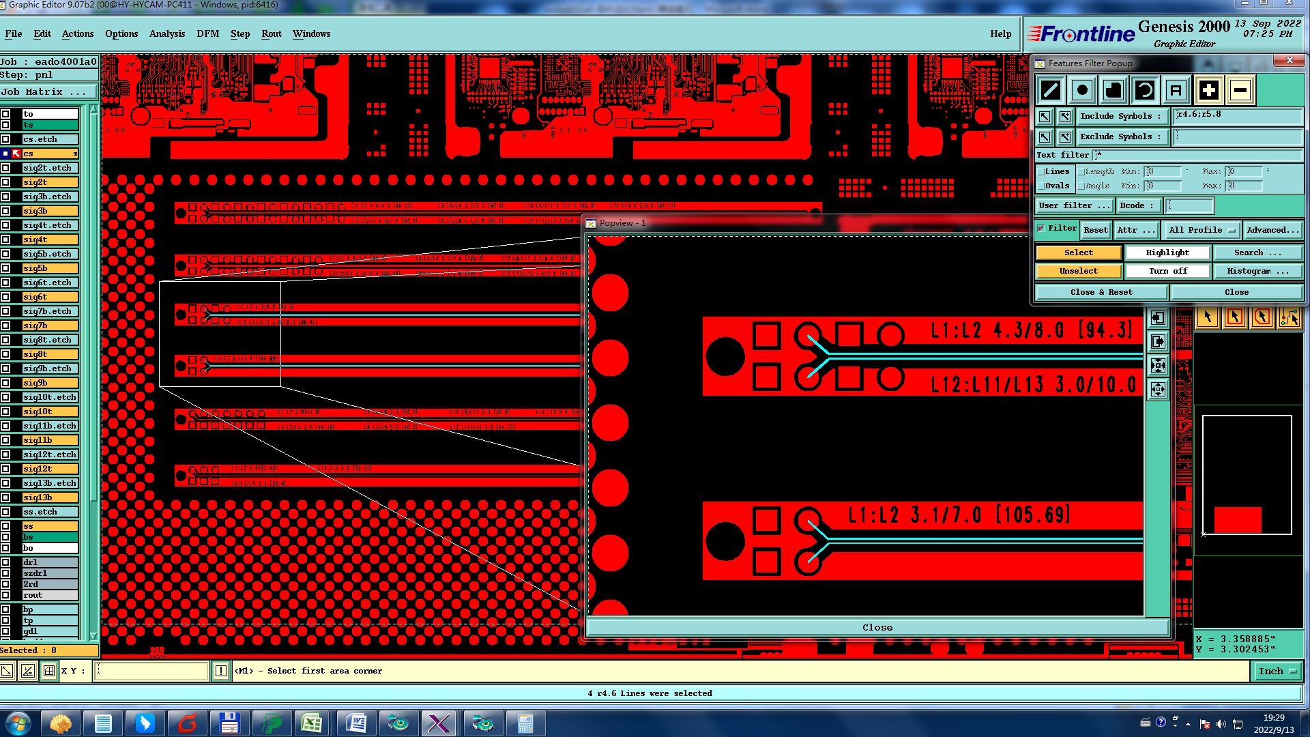Viewport: 1310px width, 737px height.
Task: Uncheck the Filter checkbox
Action: point(1041,229)
